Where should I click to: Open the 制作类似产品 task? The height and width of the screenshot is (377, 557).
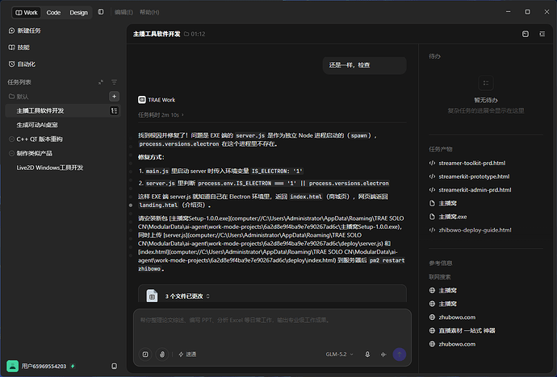(35, 153)
